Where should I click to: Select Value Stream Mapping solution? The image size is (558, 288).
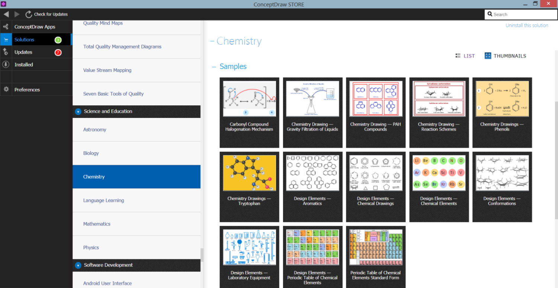[x=137, y=70]
